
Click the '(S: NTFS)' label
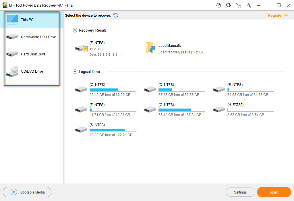coord(97,125)
